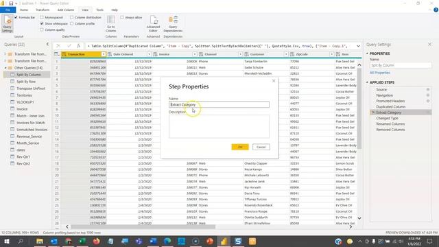Click data type icon of Transaction column
This screenshot has height=247, width=439.
[x=64, y=54]
